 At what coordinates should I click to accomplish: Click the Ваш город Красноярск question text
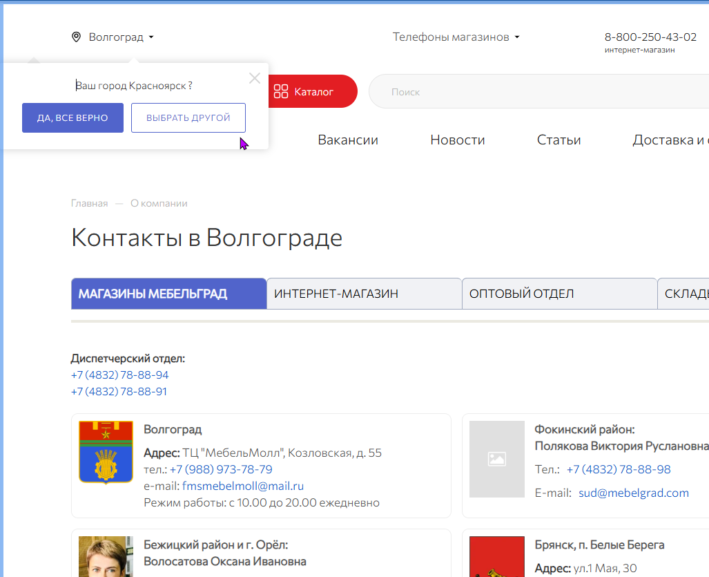coord(134,86)
